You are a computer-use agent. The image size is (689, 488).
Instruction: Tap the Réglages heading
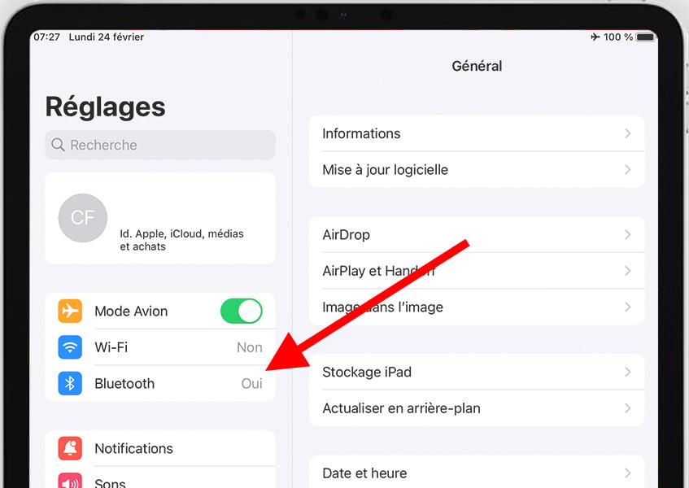click(x=106, y=107)
